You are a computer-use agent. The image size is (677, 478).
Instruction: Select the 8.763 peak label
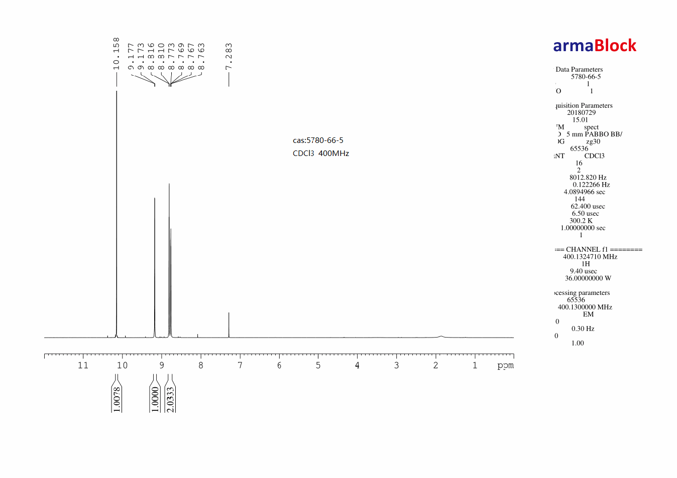point(201,57)
